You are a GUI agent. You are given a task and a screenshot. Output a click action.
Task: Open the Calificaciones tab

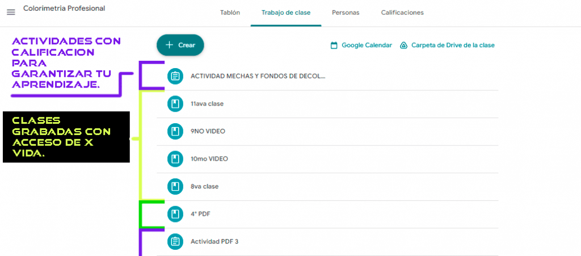tap(402, 12)
